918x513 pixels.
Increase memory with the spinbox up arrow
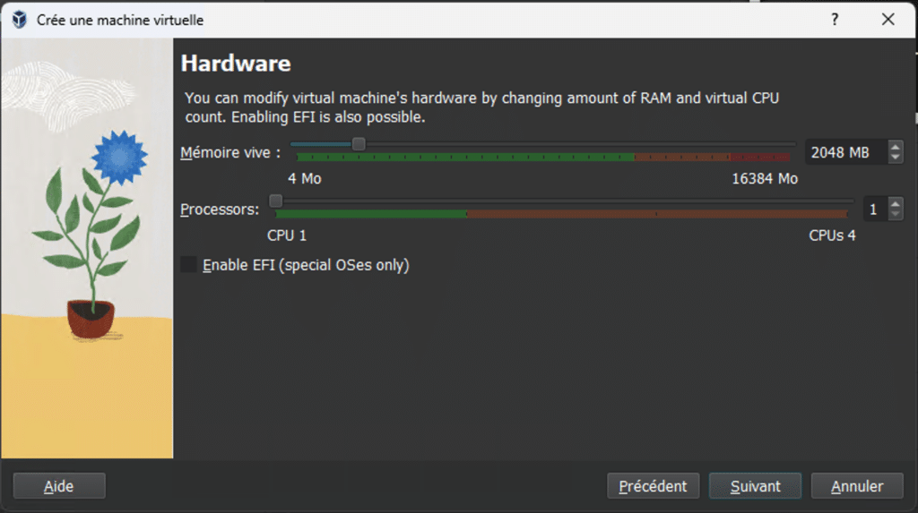click(896, 147)
